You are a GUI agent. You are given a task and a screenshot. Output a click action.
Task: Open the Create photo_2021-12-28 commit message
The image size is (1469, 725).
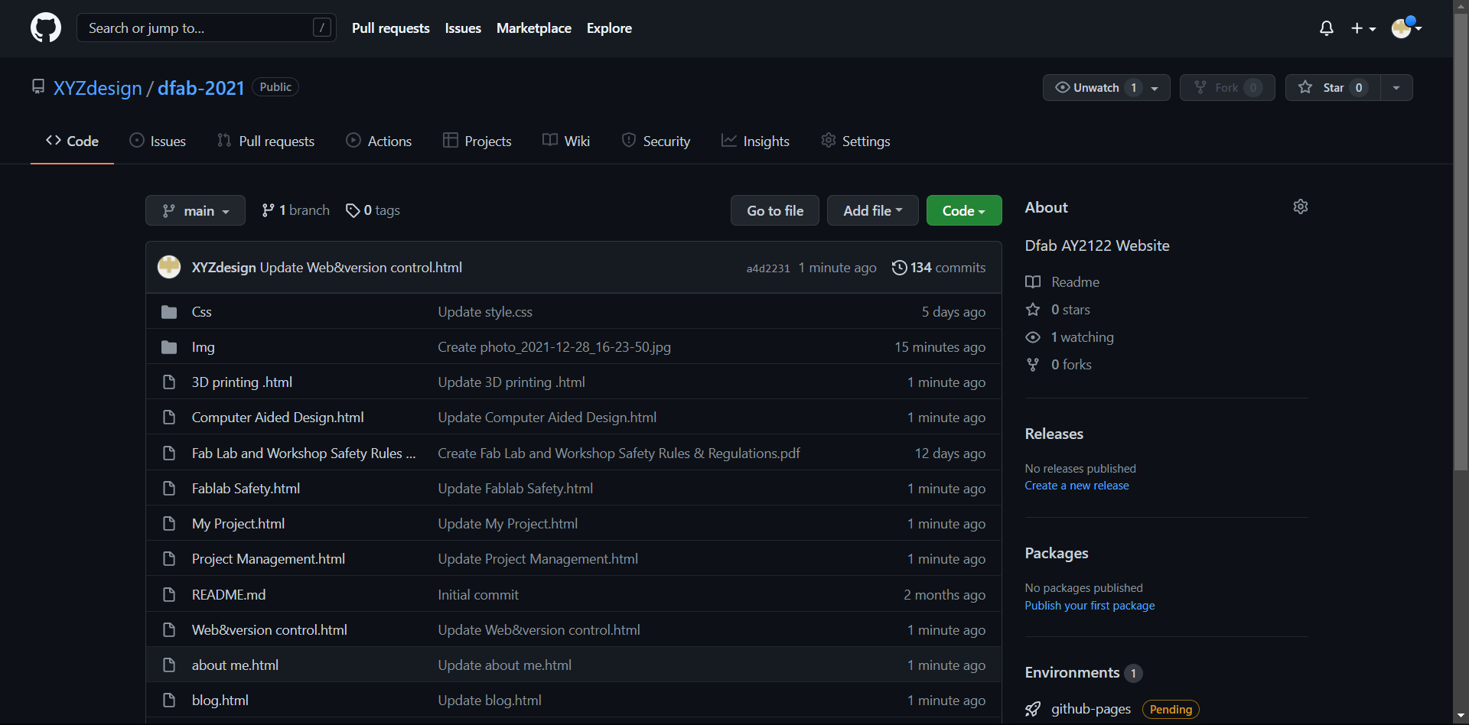[x=554, y=347]
